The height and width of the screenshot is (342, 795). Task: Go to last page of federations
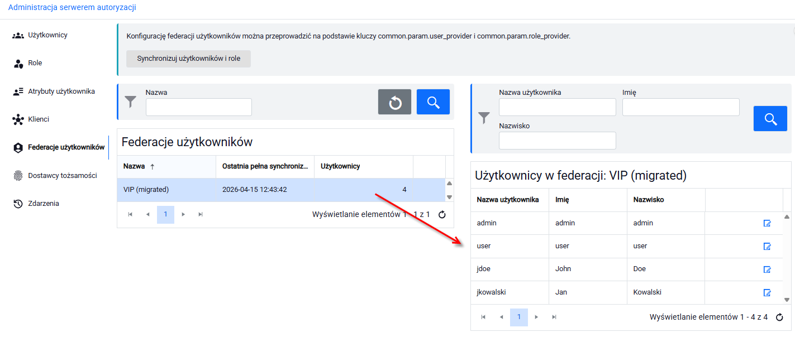click(201, 215)
